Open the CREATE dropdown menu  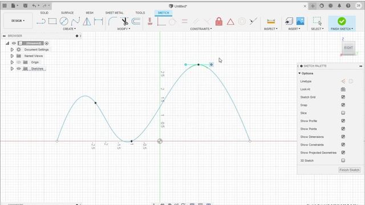69,29
